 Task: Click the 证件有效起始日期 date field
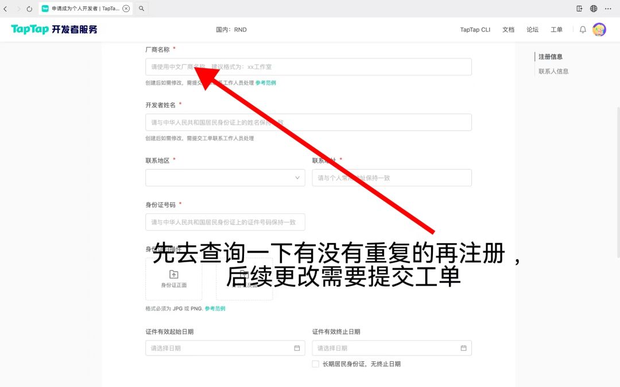click(x=225, y=348)
